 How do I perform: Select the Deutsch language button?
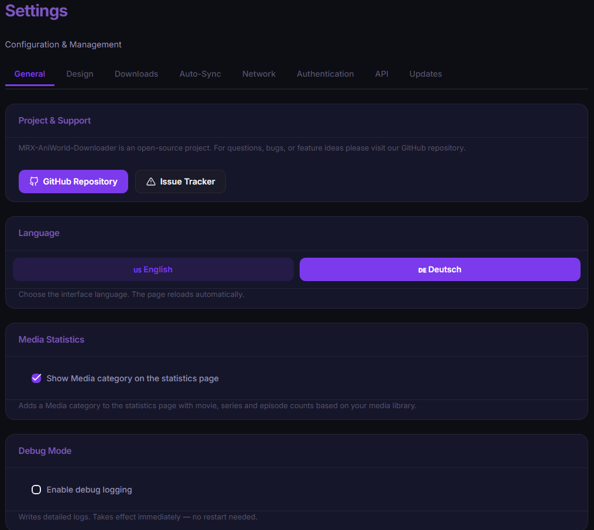pos(440,269)
